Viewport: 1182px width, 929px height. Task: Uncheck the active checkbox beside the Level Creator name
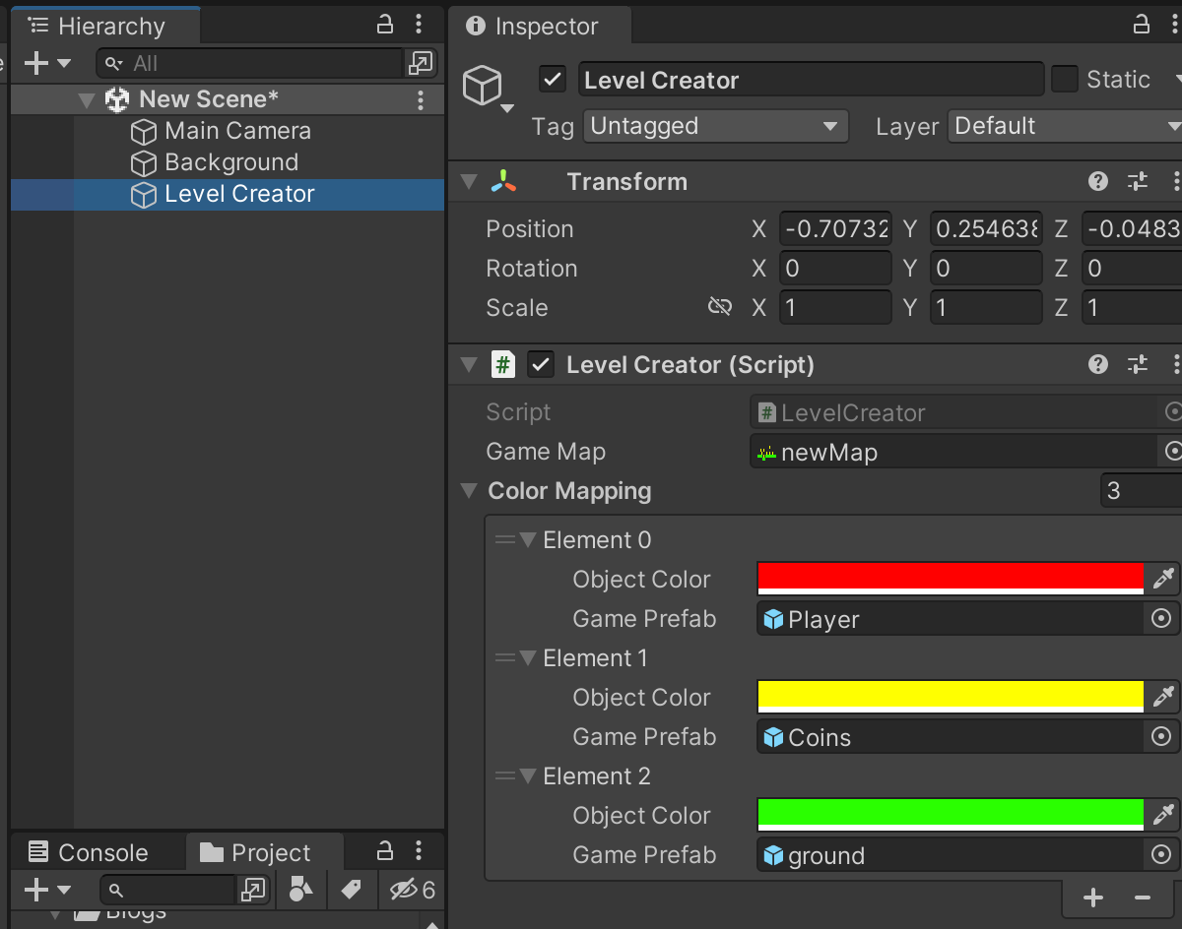[x=552, y=79]
